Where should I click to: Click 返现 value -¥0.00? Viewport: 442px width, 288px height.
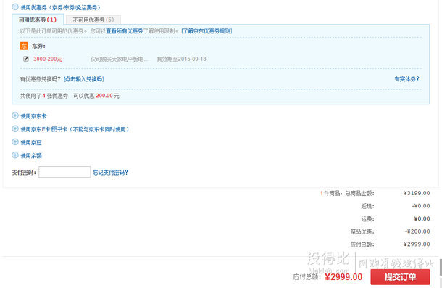(421, 206)
